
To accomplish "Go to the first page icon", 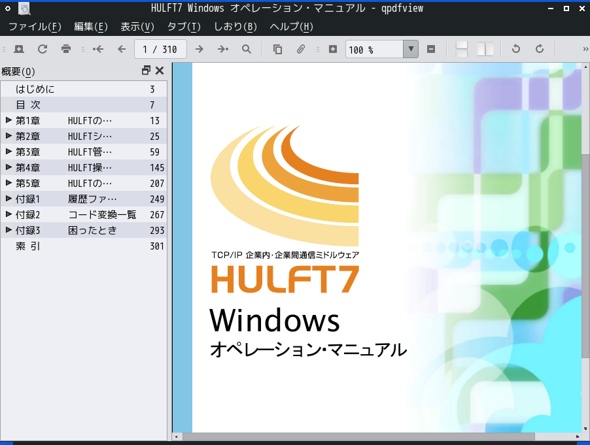I will click(x=98, y=49).
